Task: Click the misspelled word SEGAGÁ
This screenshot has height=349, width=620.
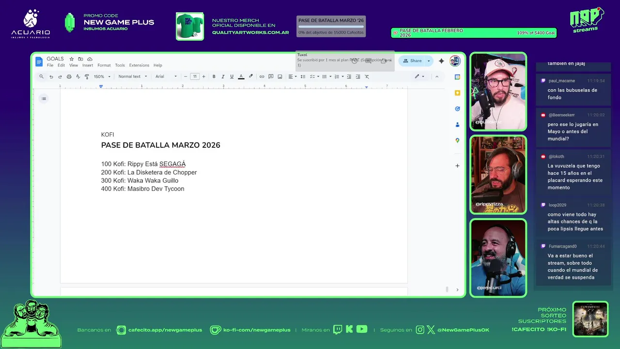Action: [172, 164]
